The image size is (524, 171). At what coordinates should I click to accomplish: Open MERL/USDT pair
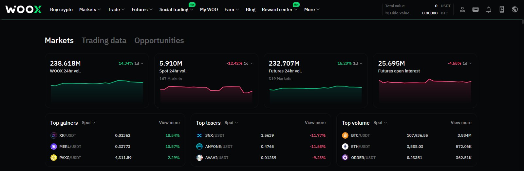70,147
